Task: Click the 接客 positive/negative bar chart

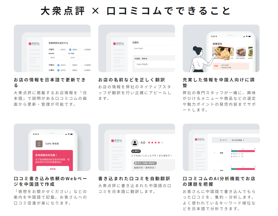Action: pyautogui.click(x=243, y=151)
